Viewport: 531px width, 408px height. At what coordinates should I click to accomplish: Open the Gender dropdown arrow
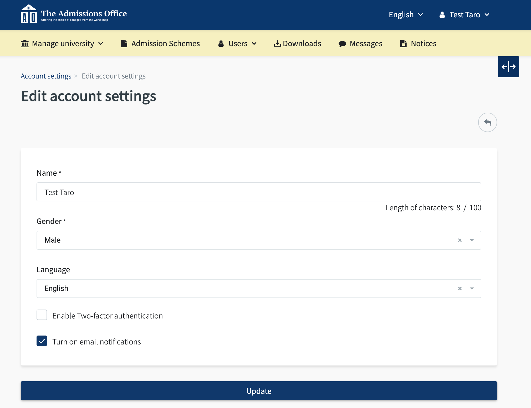click(472, 240)
